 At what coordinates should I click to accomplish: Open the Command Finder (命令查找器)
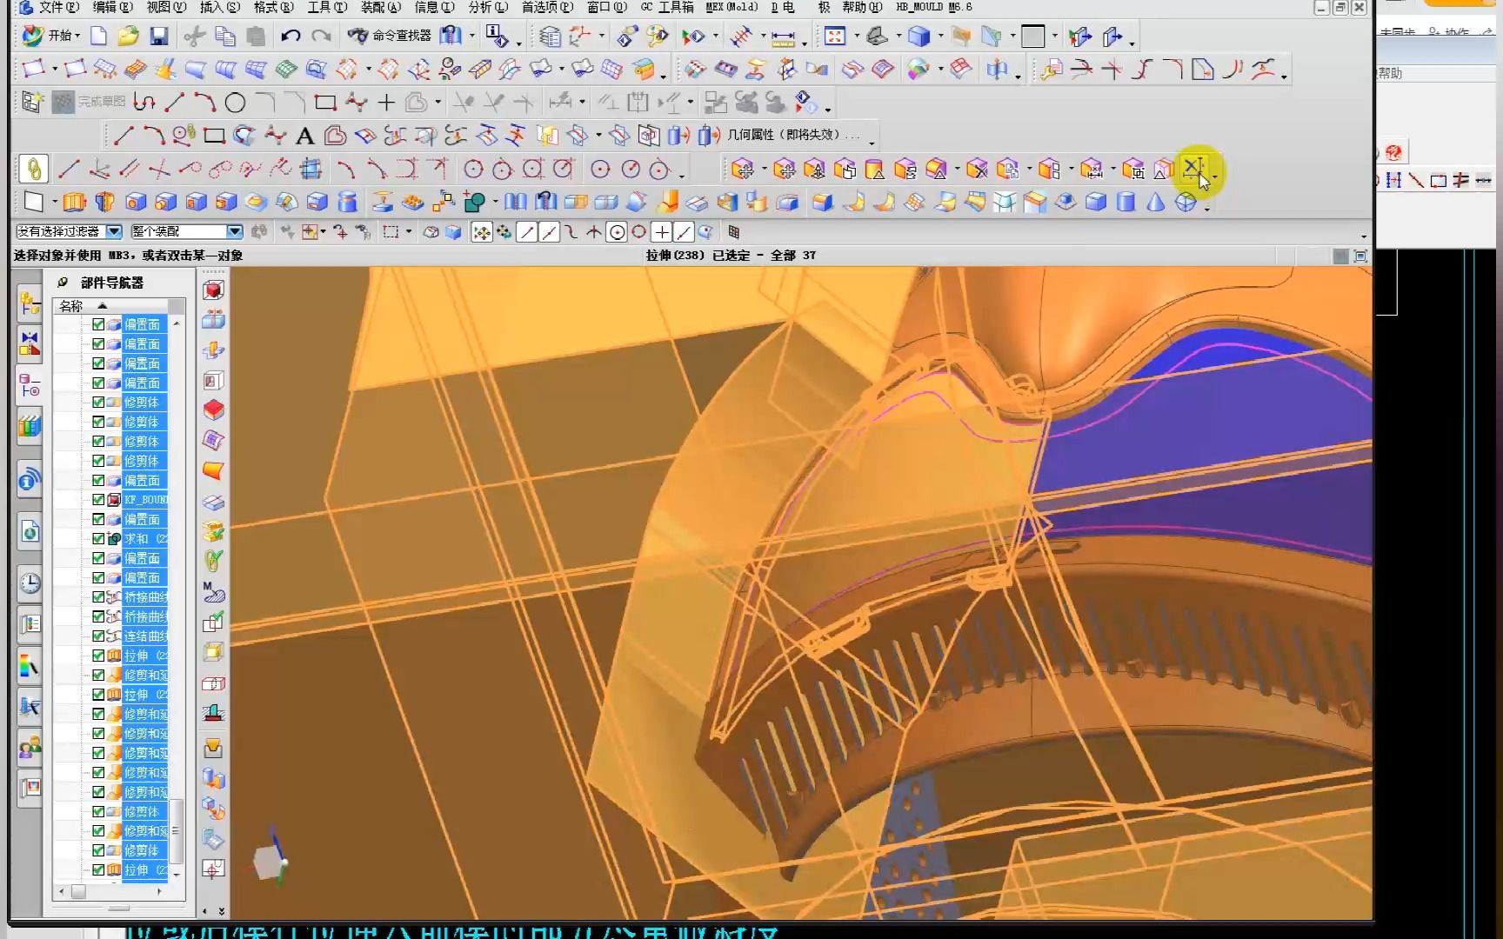coord(389,36)
